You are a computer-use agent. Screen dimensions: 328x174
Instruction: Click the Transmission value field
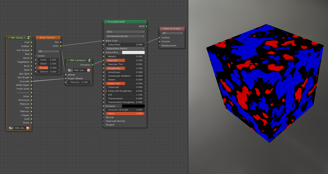(125, 99)
